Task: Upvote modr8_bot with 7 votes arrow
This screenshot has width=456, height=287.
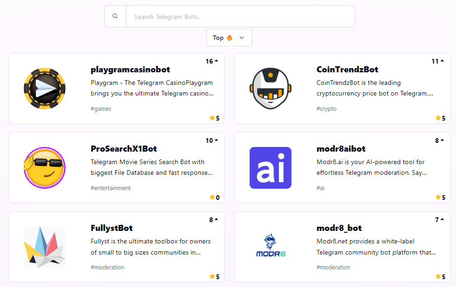Action: (x=442, y=219)
